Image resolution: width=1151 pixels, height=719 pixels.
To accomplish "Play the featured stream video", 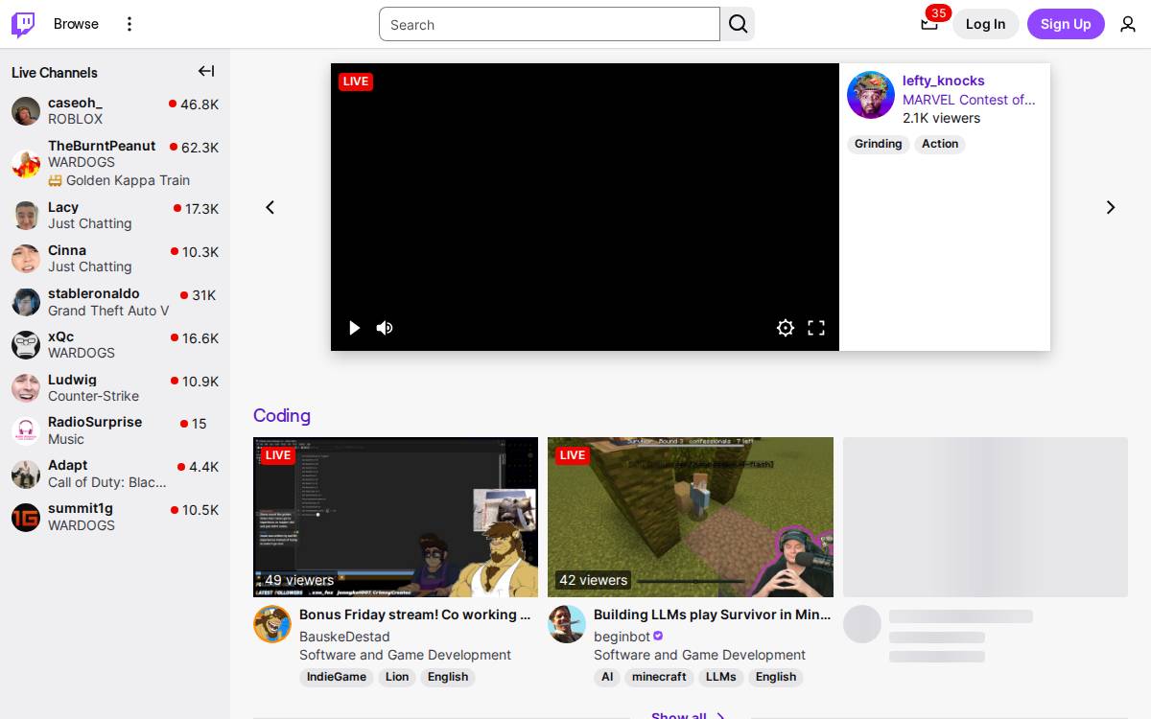I will (x=354, y=328).
